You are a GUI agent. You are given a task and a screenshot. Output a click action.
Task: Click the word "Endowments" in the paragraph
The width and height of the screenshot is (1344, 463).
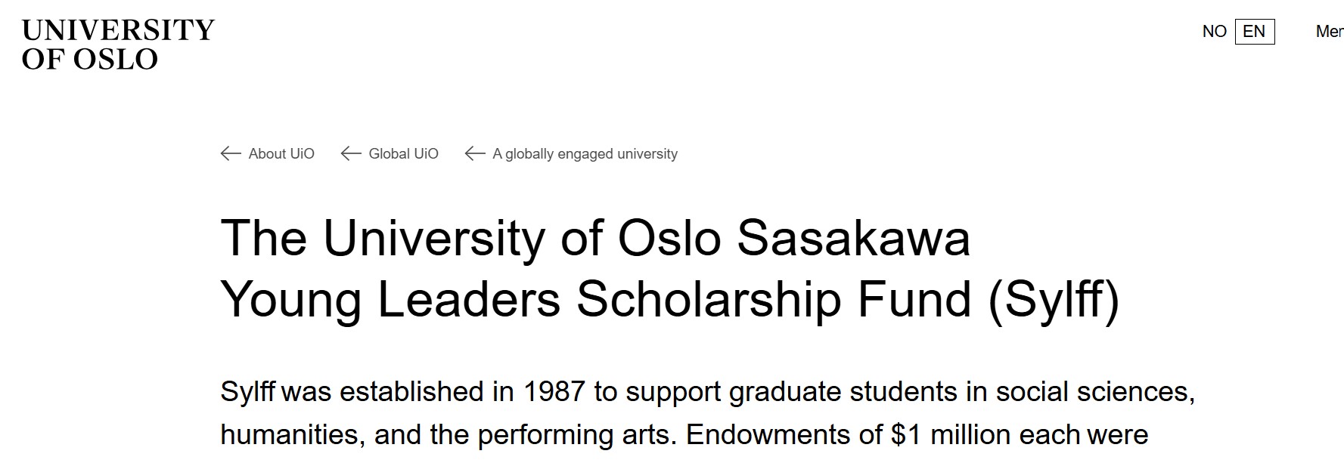(x=784, y=435)
